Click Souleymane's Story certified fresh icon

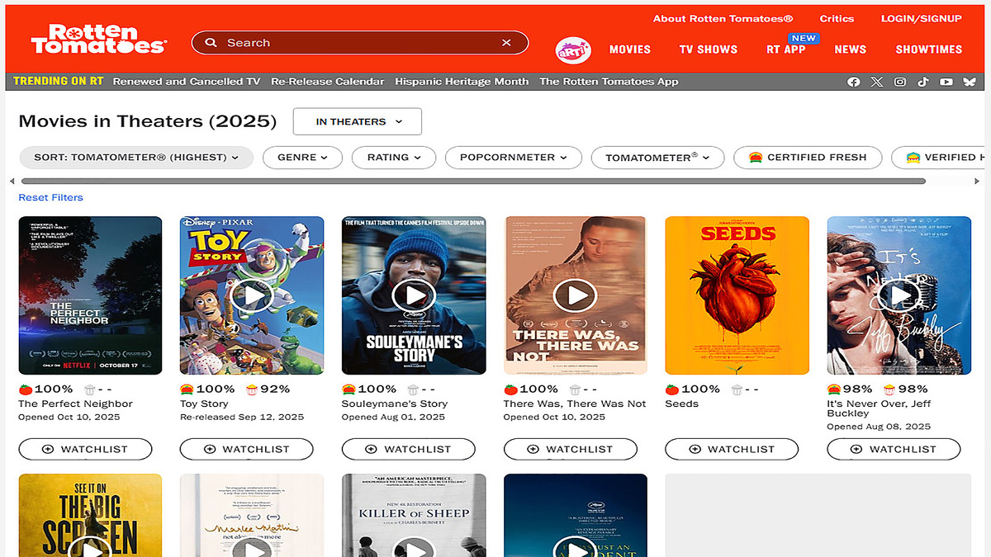pos(349,389)
